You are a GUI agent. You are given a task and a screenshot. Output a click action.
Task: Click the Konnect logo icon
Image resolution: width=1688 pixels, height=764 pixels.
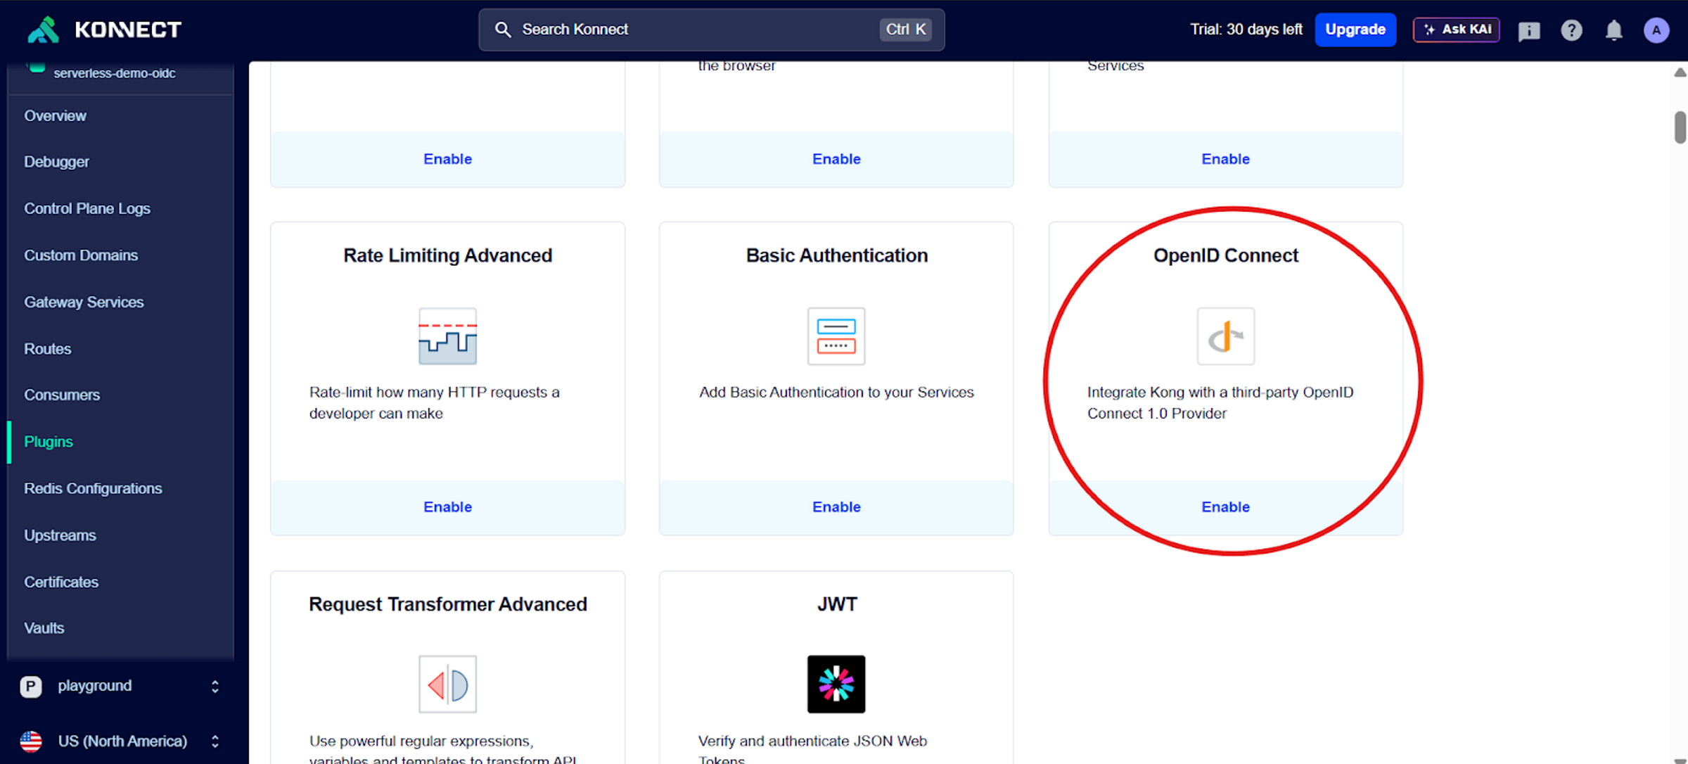click(x=44, y=30)
